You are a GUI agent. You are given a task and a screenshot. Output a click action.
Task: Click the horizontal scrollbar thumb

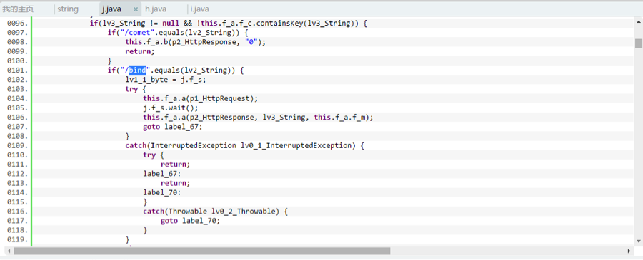pyautogui.click(x=201, y=251)
